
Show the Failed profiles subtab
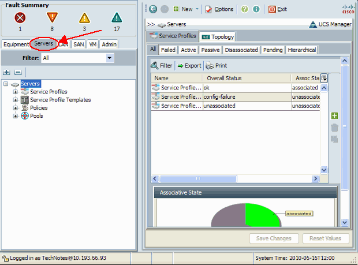[x=168, y=50]
